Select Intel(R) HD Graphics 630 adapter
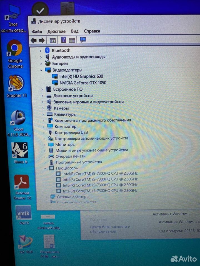Viewport: 200px width, 266px height. pyautogui.click(x=78, y=76)
